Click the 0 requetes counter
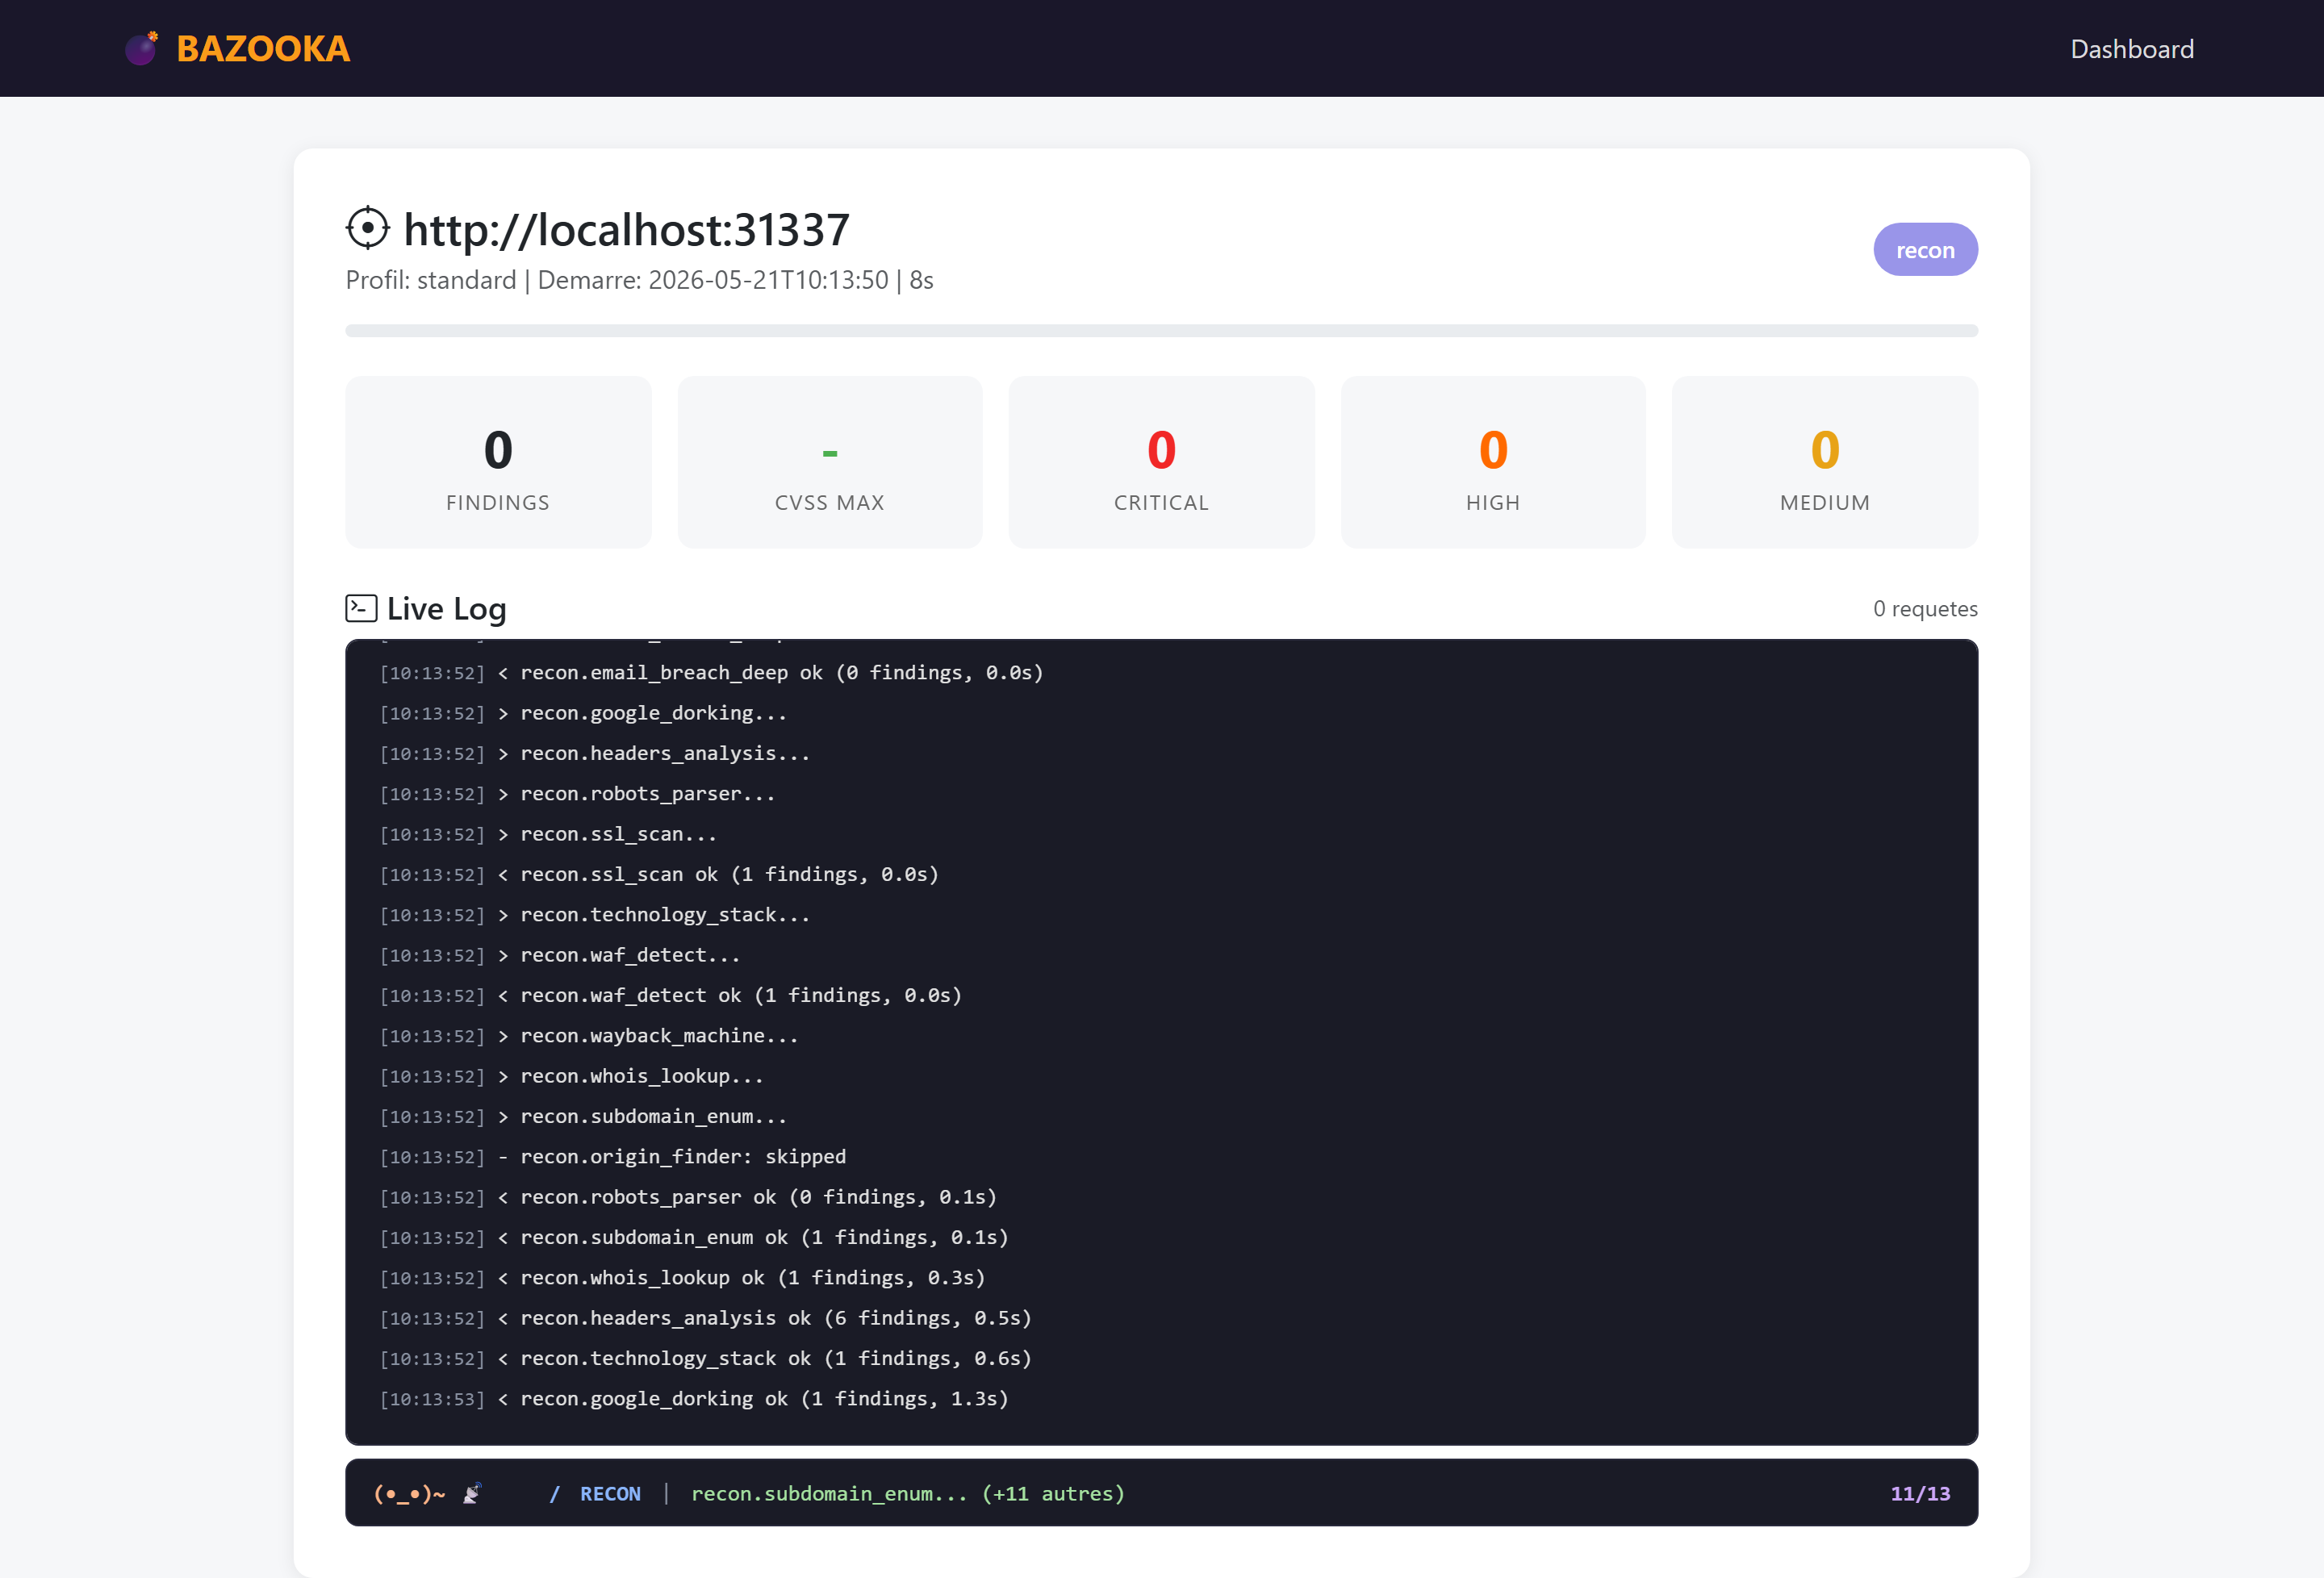The width and height of the screenshot is (2324, 1578). 1925,609
